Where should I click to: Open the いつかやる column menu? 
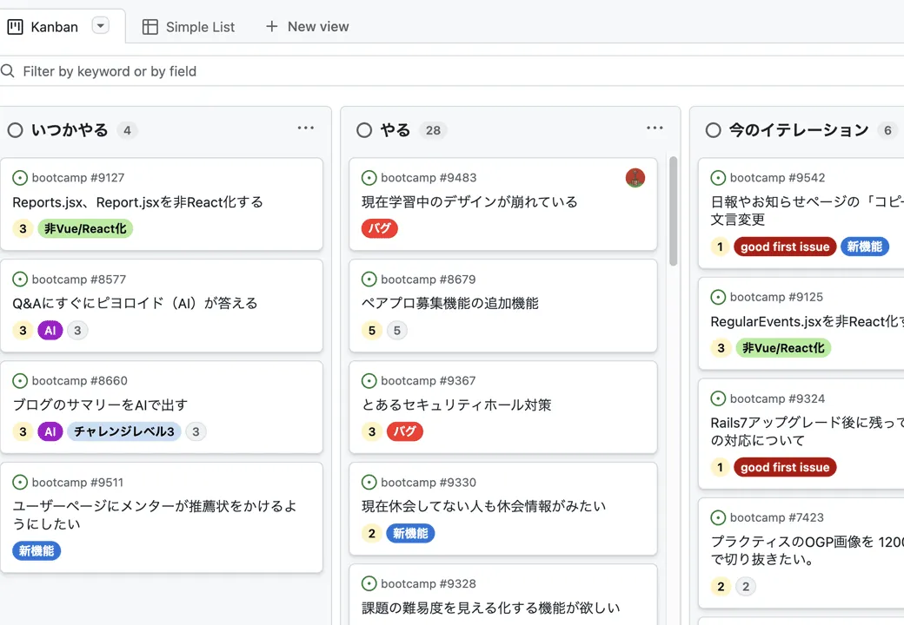click(306, 128)
